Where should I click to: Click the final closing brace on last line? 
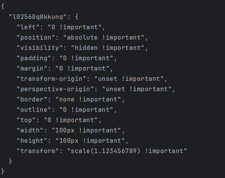pos(3,171)
